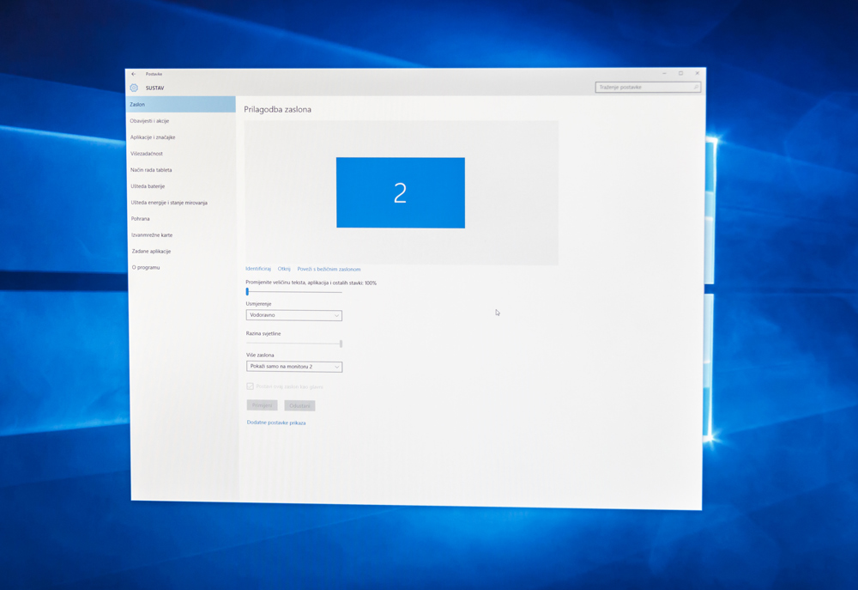858x590 pixels.
Task: Click the Sustav settings gear icon
Action: [134, 88]
